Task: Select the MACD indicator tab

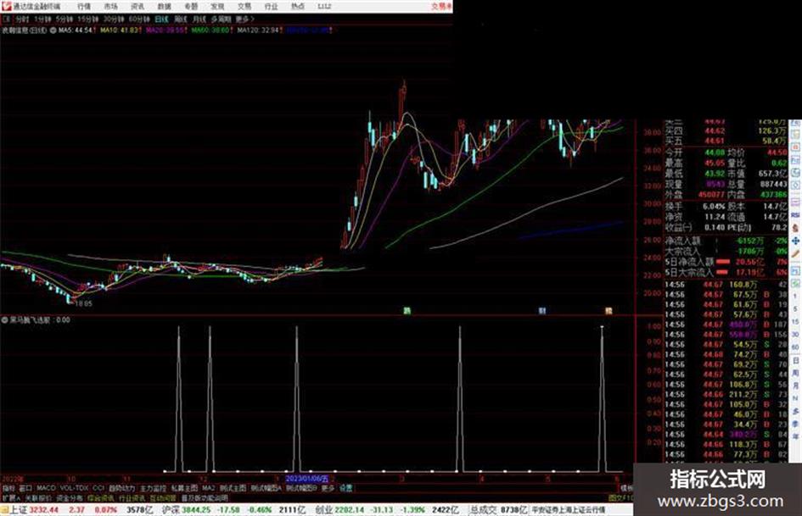Action: click(x=46, y=488)
